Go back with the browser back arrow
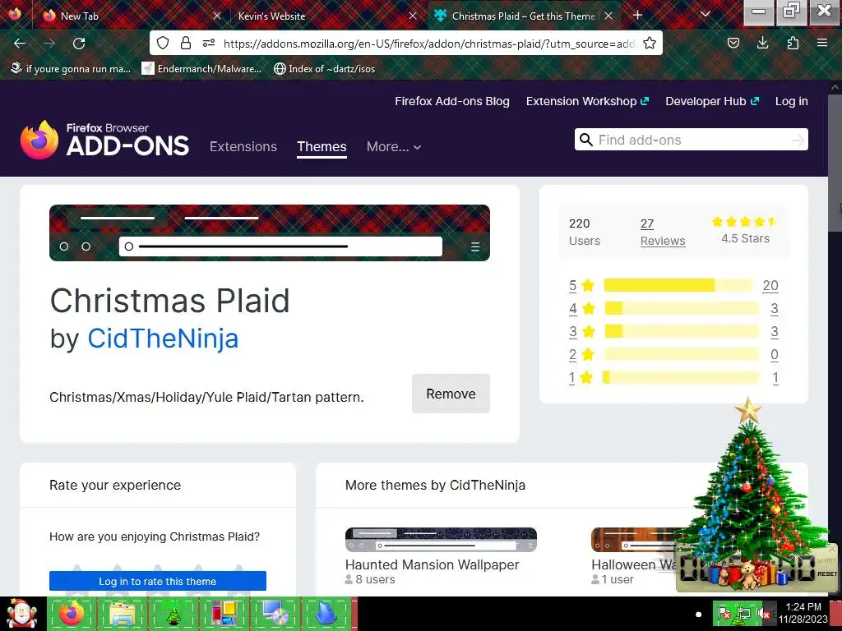The image size is (842, 631). click(x=20, y=44)
